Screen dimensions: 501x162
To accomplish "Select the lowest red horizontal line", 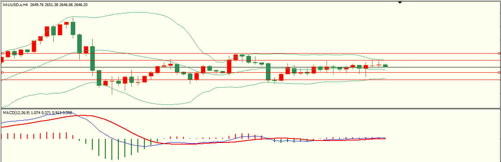I will click(250, 80).
